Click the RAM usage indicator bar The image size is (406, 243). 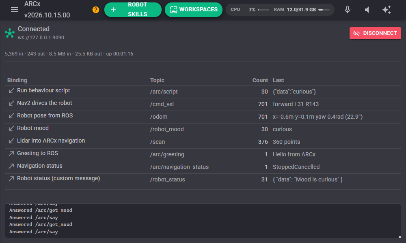coord(324,10)
